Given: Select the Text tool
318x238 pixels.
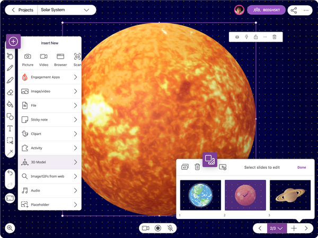Looking at the screenshot, I should pos(10,129).
